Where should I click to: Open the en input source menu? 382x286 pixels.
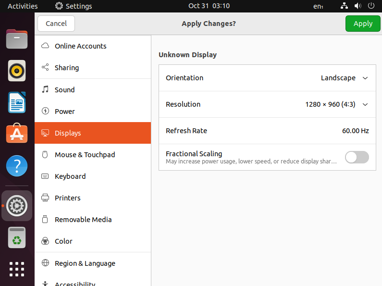pos(318,6)
